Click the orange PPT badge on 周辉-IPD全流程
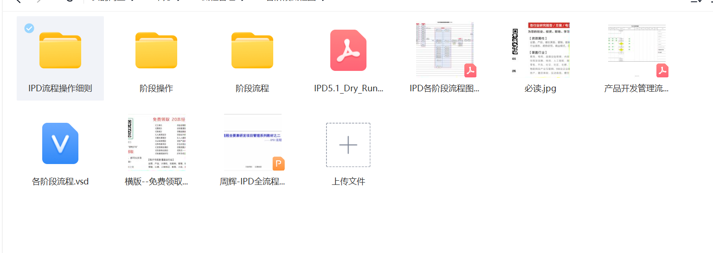The image size is (713, 253). (x=278, y=164)
